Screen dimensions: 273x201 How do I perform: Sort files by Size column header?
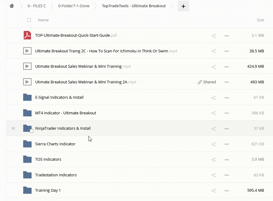[260, 20]
